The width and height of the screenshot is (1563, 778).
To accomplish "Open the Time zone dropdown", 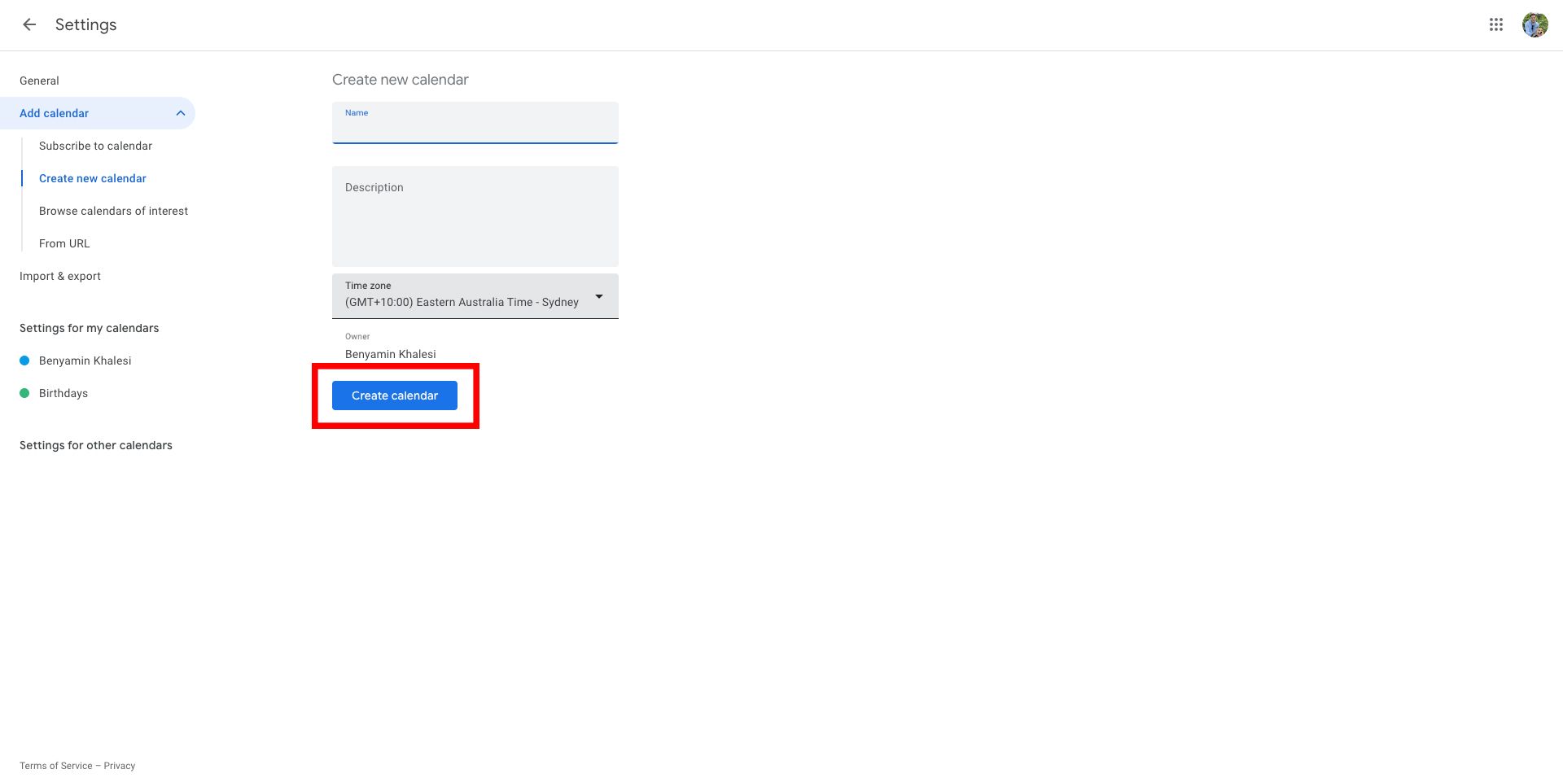I will [475, 295].
